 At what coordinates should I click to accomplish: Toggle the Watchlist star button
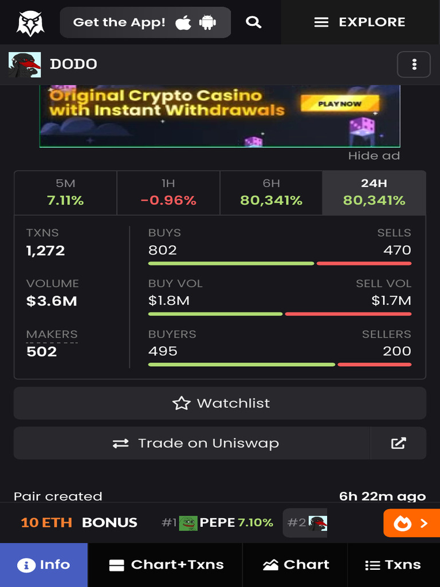pos(220,403)
